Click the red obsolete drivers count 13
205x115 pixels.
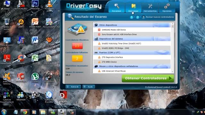click(77, 46)
